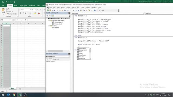Click the Save icon in VBA toolbar
Viewport: 173px width, 97px height.
click(x=54, y=10)
